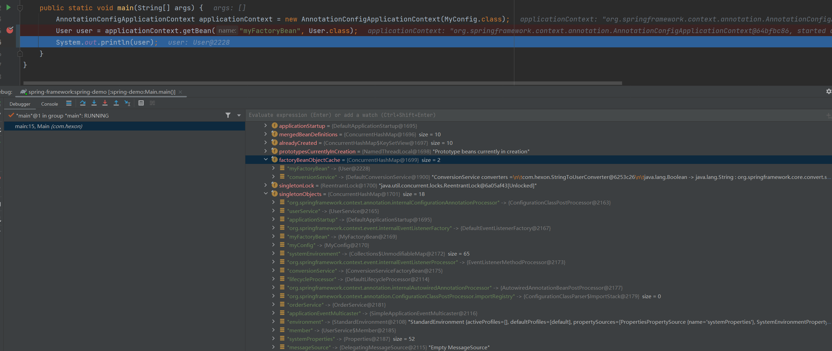Click the Step Into icon
Screen dimensions: 832x351
click(x=94, y=103)
